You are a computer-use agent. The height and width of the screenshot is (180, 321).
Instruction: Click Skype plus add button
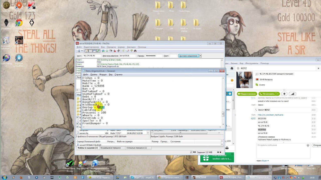coord(284,94)
